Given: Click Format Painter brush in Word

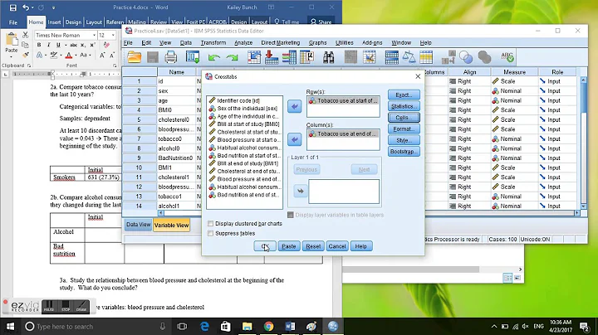Looking at the screenshot, I should tap(25, 55).
